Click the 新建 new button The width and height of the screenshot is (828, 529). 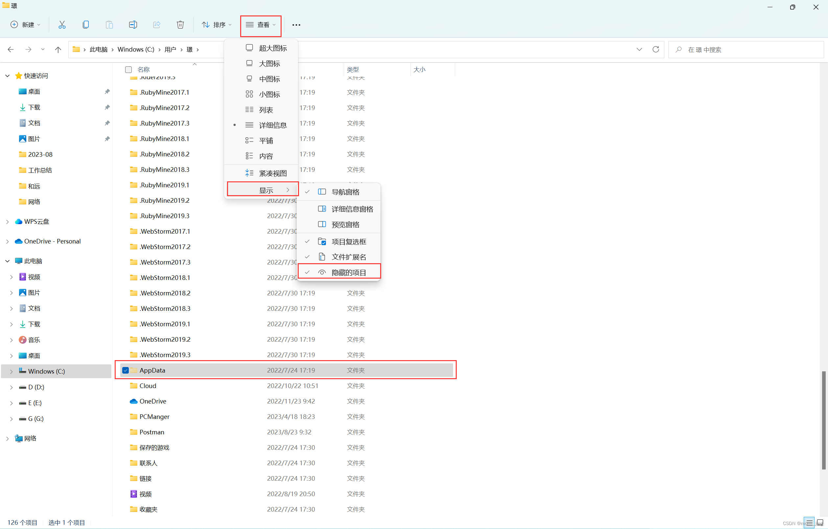[25, 25]
